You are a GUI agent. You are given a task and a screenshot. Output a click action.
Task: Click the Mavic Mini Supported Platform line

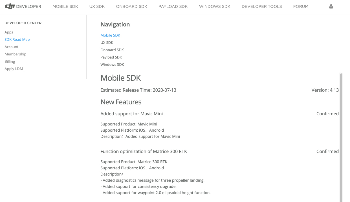click(x=132, y=130)
